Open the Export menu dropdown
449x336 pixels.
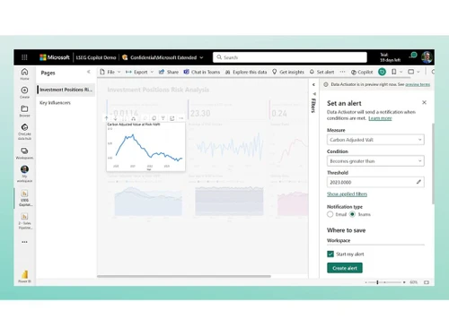140,72
